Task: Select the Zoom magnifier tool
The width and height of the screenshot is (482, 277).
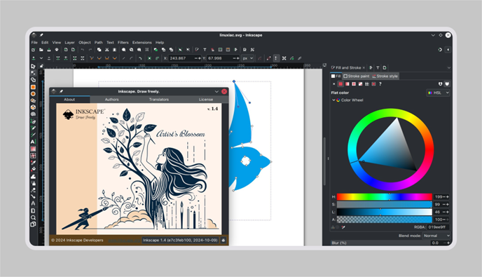Action: pyautogui.click(x=33, y=217)
